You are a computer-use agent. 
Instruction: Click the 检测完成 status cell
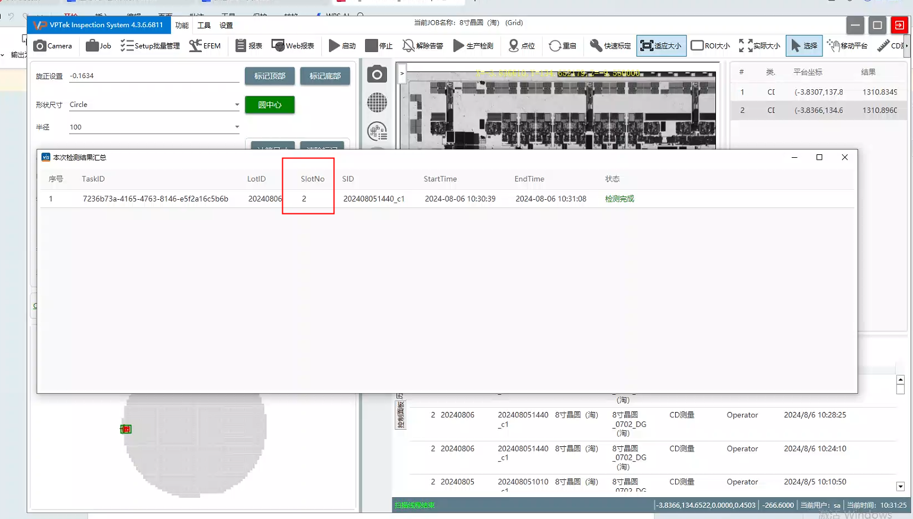click(620, 199)
